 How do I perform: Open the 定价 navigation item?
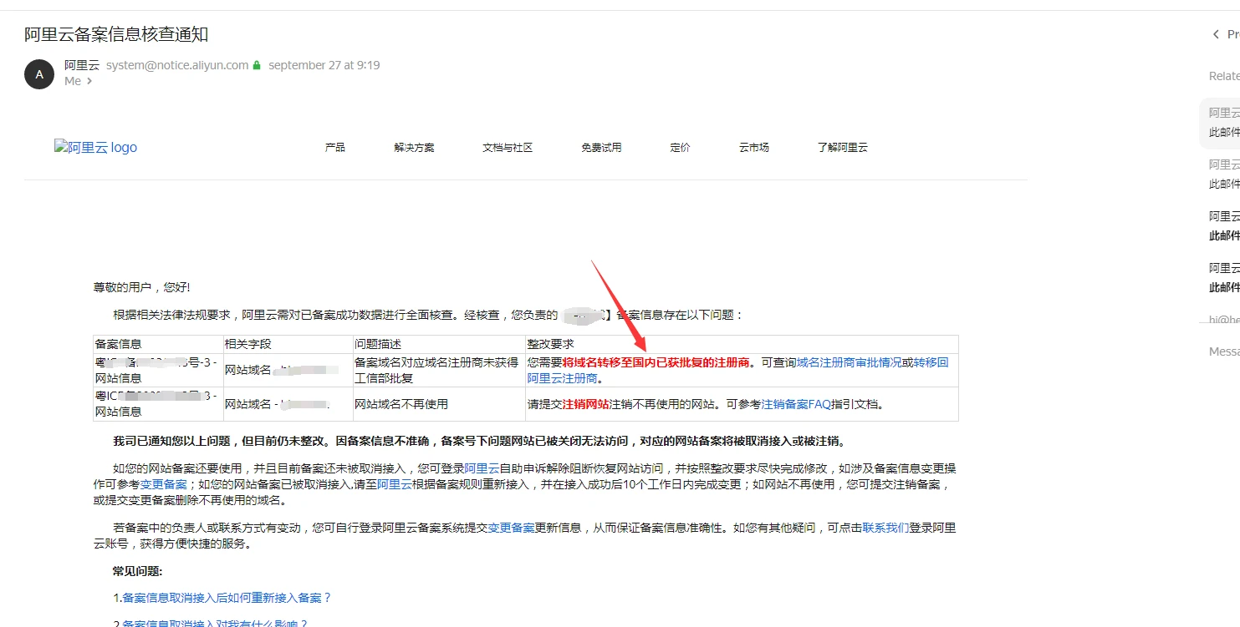click(x=680, y=148)
